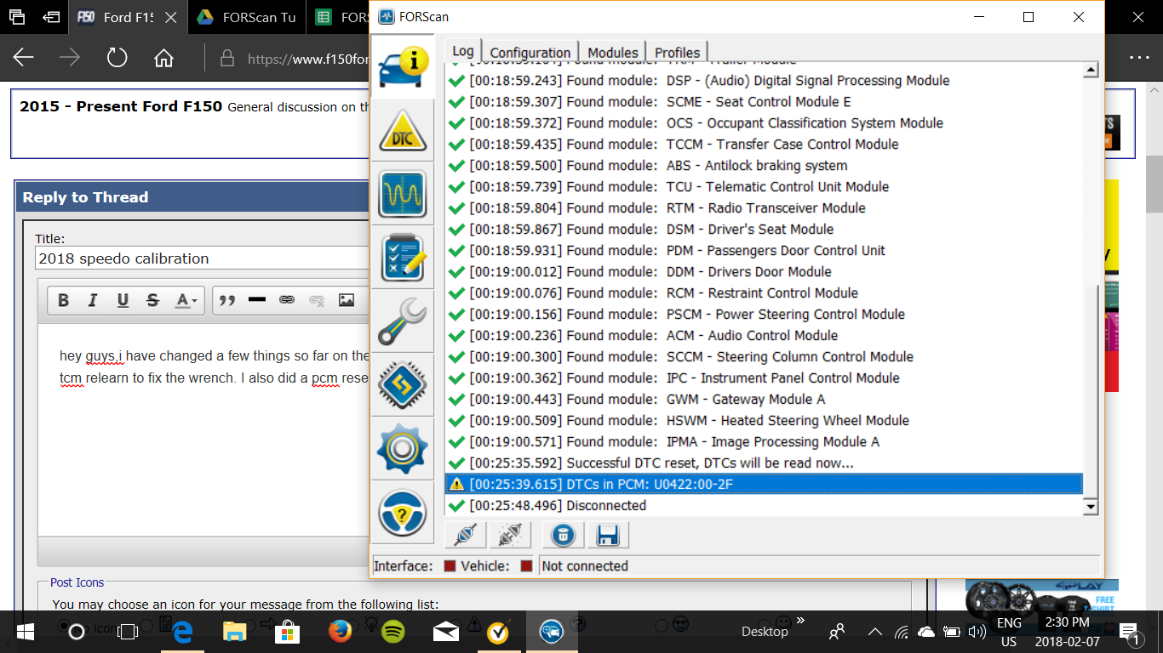Select the Successful DTC reset log entry
Screen dimensions: 1163x653
[x=764, y=463]
